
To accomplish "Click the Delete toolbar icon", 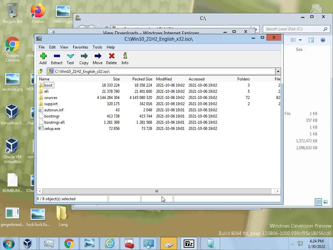I will coord(112,59).
